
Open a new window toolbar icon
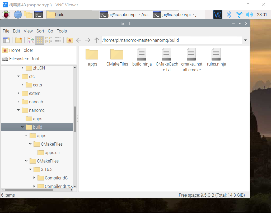click(x=6, y=40)
